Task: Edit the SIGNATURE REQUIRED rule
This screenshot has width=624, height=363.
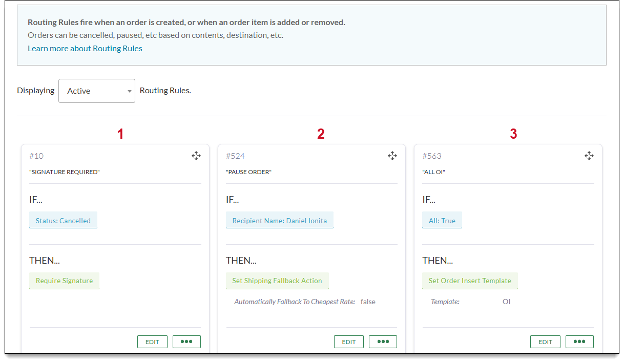Action: (152, 342)
